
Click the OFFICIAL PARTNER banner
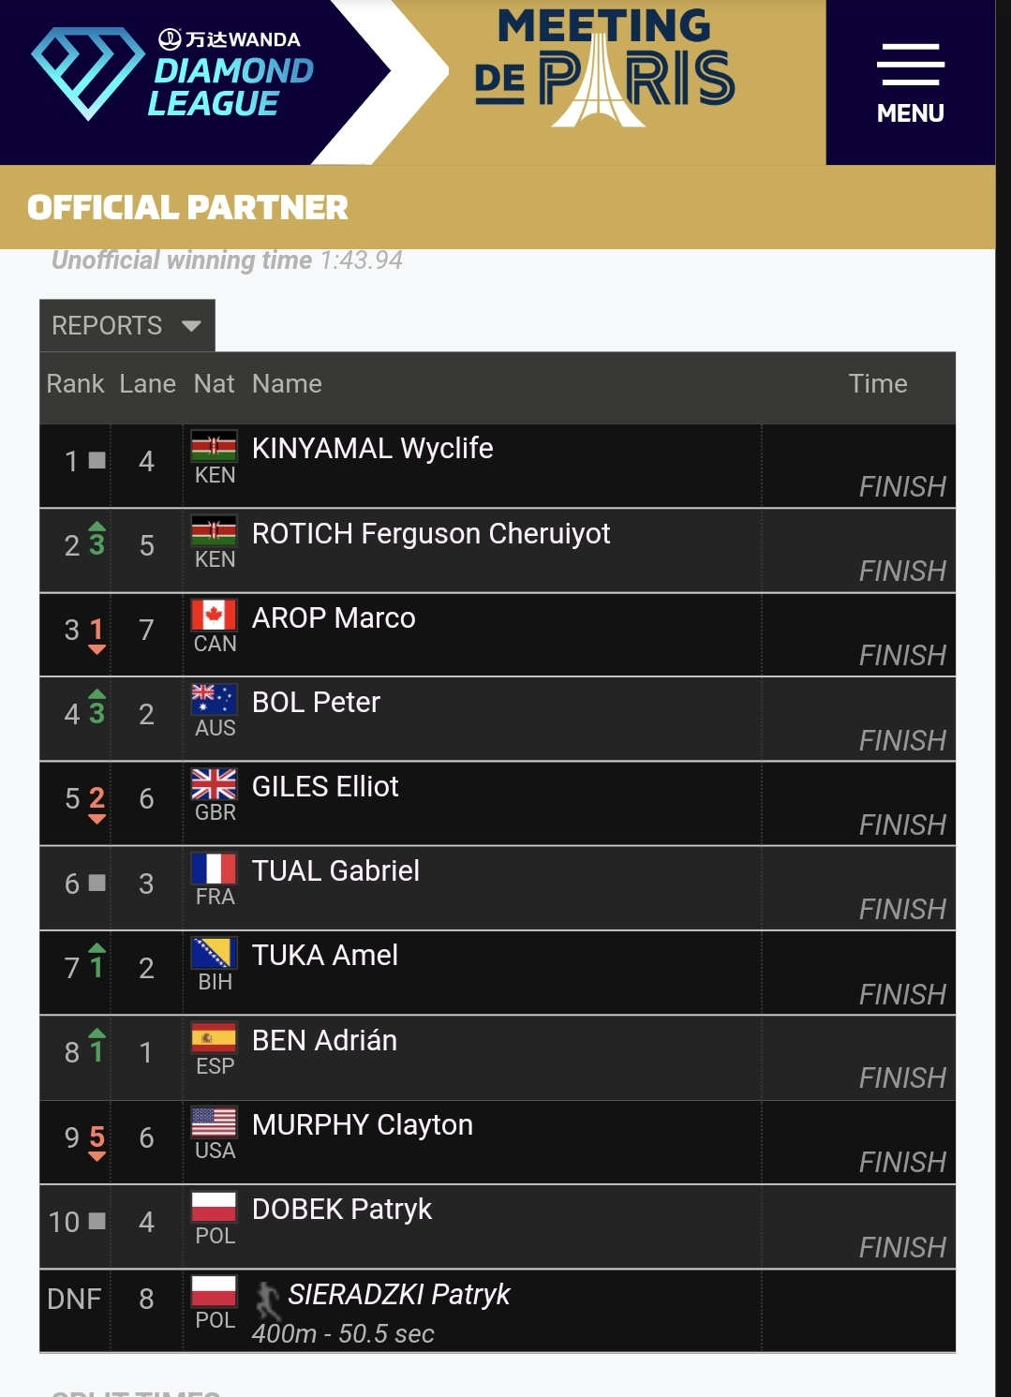[x=188, y=207]
